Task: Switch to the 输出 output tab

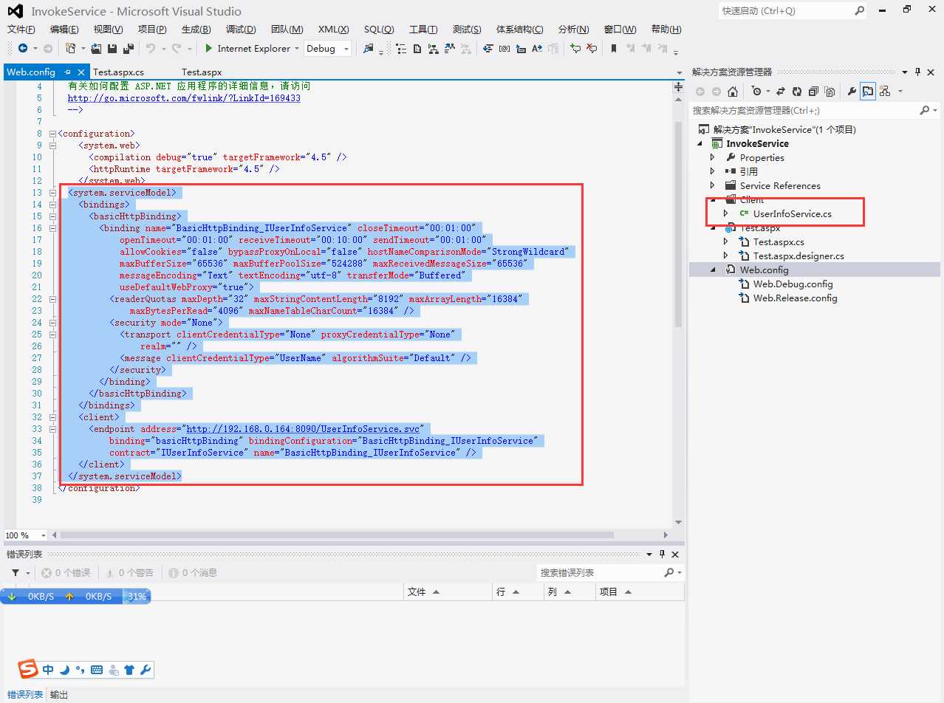Action: [x=59, y=695]
